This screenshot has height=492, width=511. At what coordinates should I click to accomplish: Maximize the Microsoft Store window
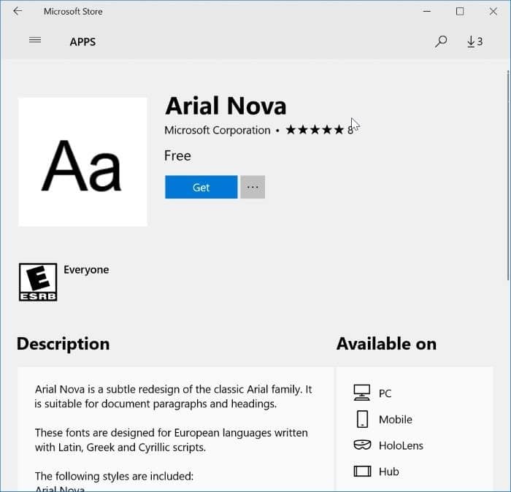pyautogui.click(x=460, y=12)
